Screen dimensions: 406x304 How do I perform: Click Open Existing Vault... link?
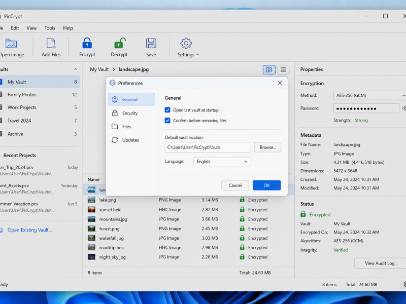(29, 230)
